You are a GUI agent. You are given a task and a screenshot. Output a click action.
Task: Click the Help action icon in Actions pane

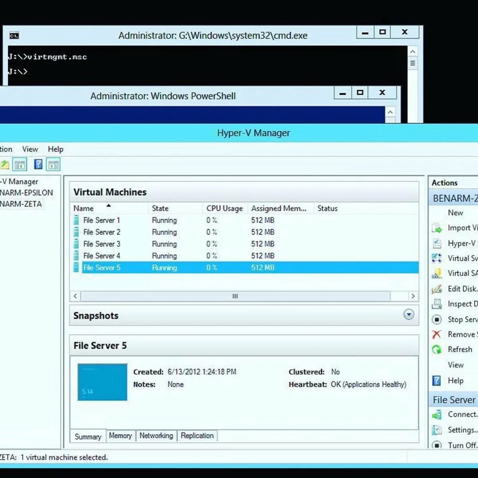[x=437, y=381]
